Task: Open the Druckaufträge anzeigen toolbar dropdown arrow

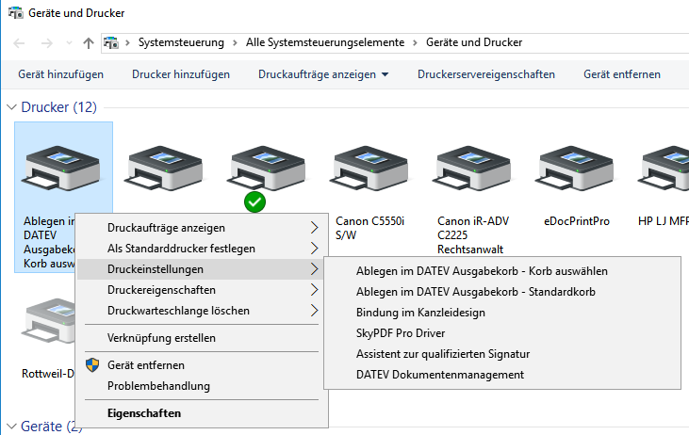Action: tap(385, 75)
